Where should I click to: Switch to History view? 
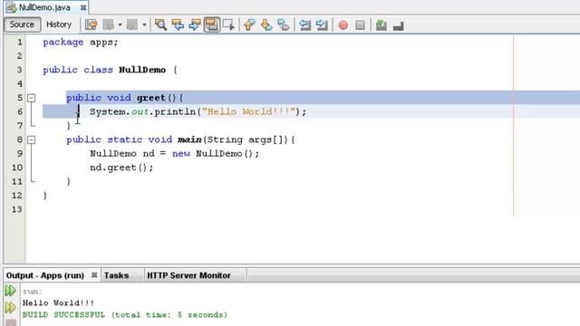tap(58, 24)
